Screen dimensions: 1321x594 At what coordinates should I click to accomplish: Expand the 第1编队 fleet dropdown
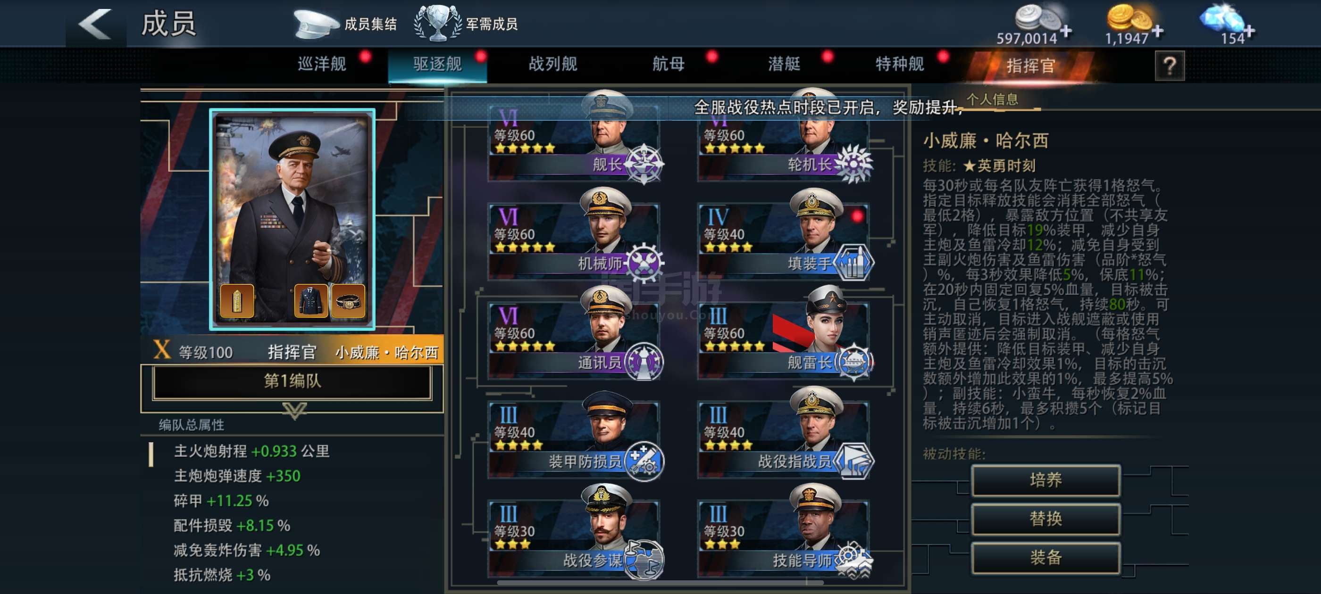tap(293, 382)
